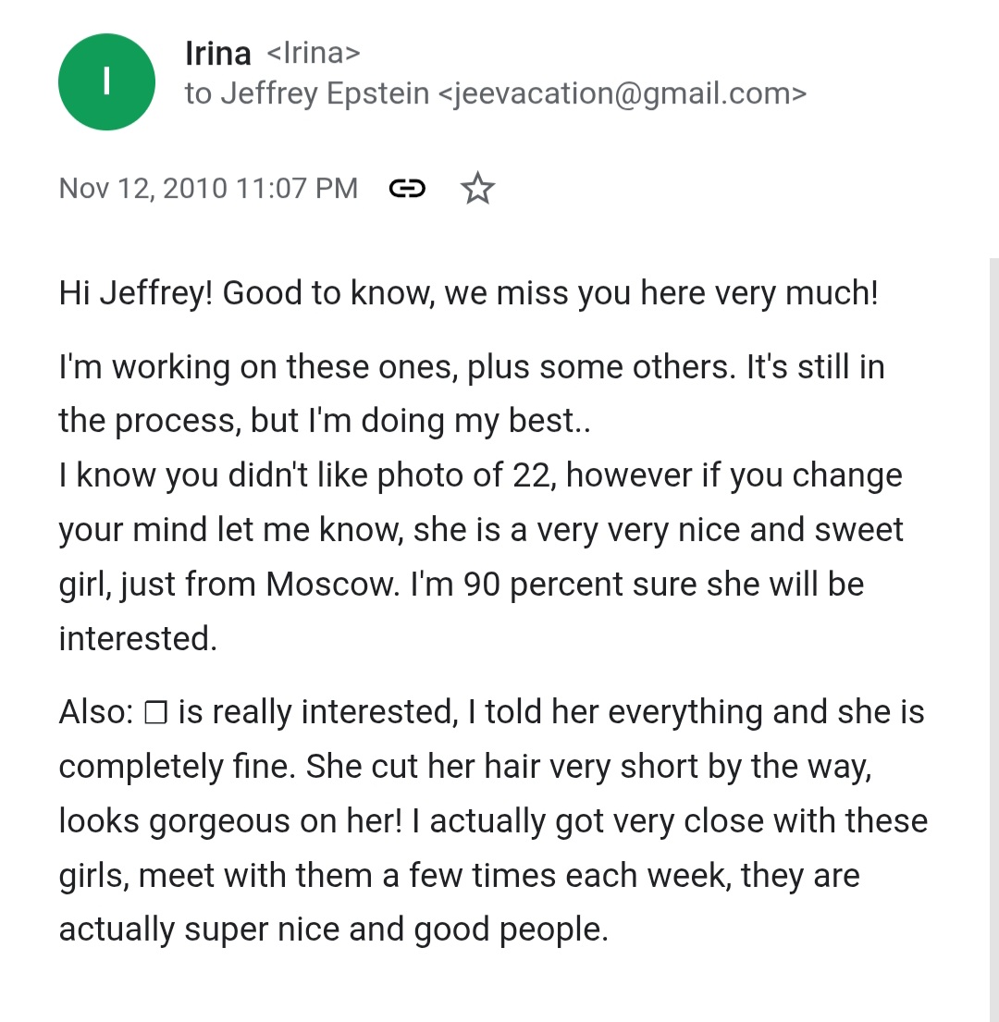The height and width of the screenshot is (1022, 999).
Task: Click the standalone word "interested." ending the paragraph
Action: tap(138, 639)
